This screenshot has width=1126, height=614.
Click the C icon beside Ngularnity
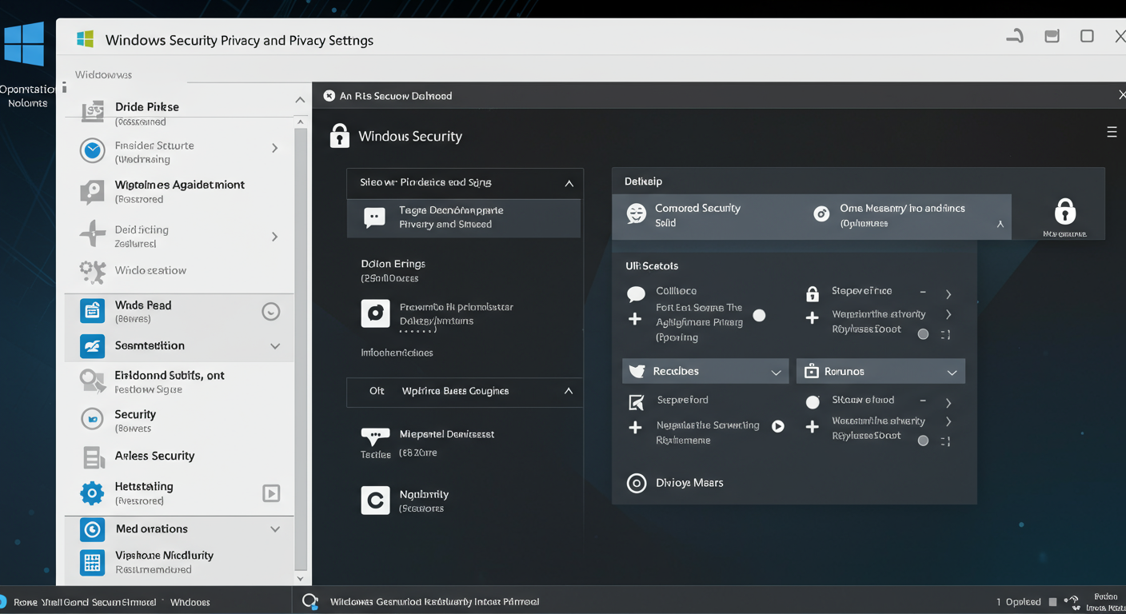click(375, 500)
